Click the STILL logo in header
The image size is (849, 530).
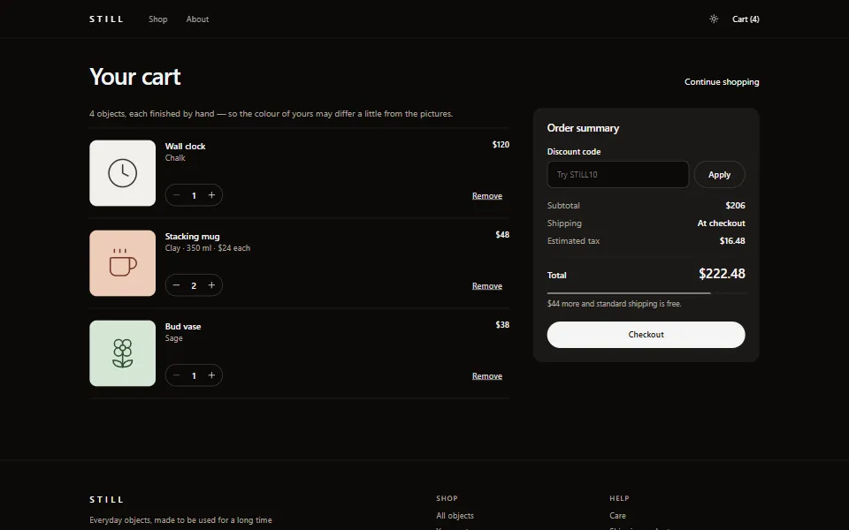107,19
